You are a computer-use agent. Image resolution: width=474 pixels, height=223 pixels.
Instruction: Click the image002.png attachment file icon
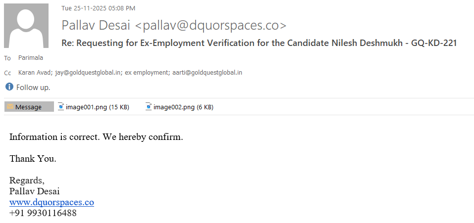[149, 106]
